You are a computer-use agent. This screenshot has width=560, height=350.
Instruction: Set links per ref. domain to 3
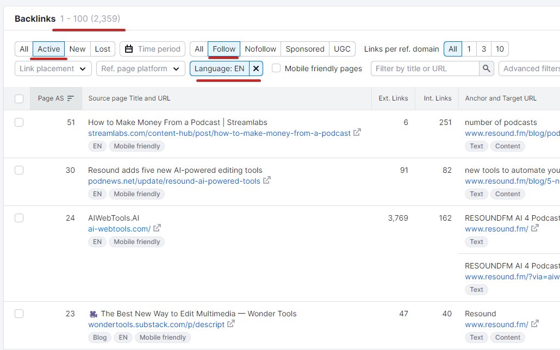[483, 49]
